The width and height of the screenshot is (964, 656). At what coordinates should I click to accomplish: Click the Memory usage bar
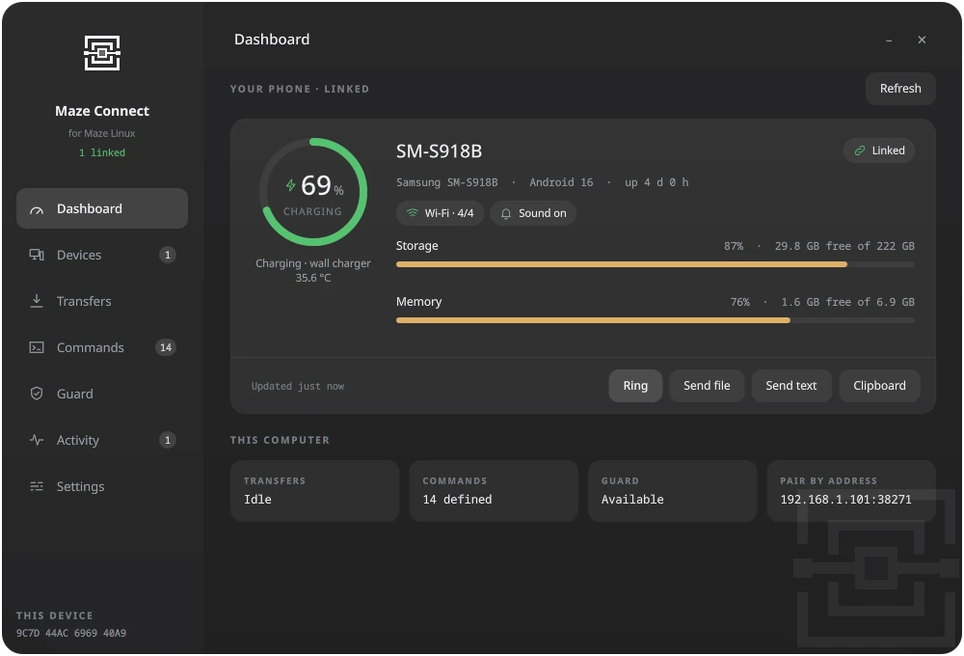[655, 320]
